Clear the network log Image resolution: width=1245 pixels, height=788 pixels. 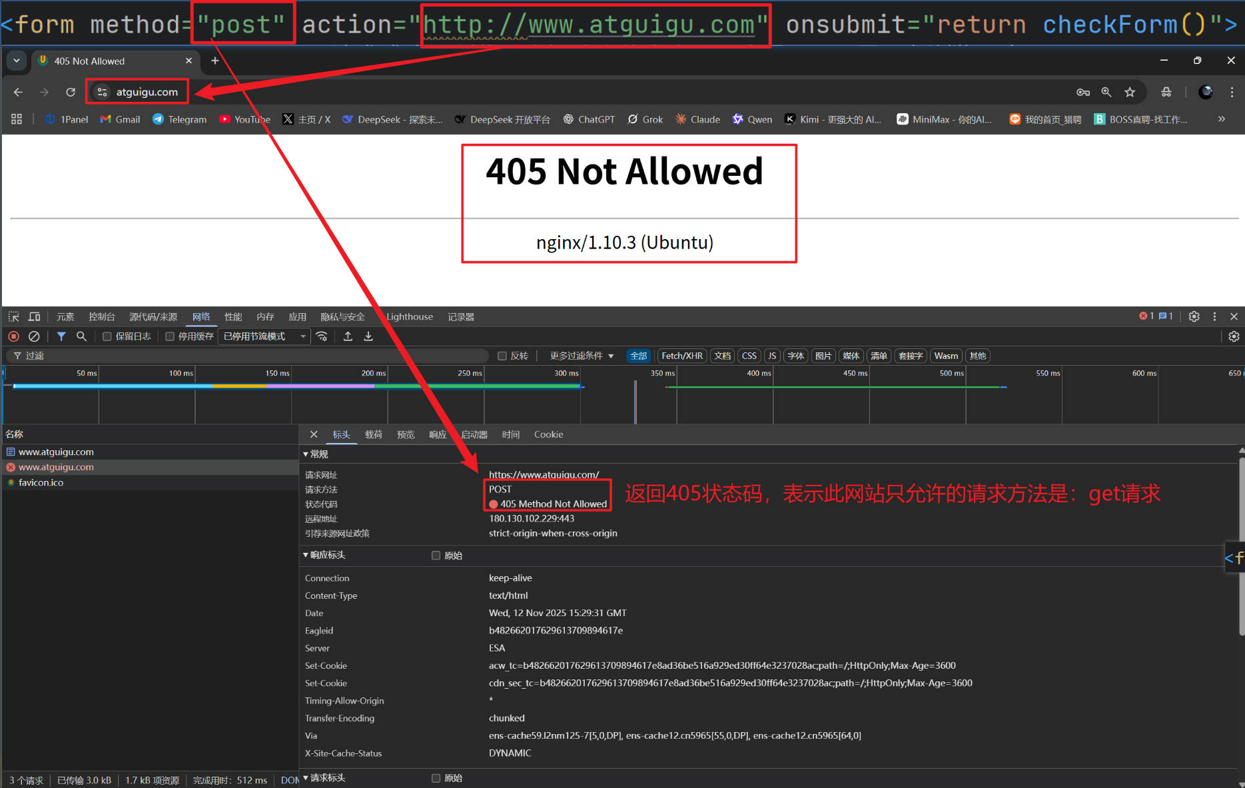point(34,336)
